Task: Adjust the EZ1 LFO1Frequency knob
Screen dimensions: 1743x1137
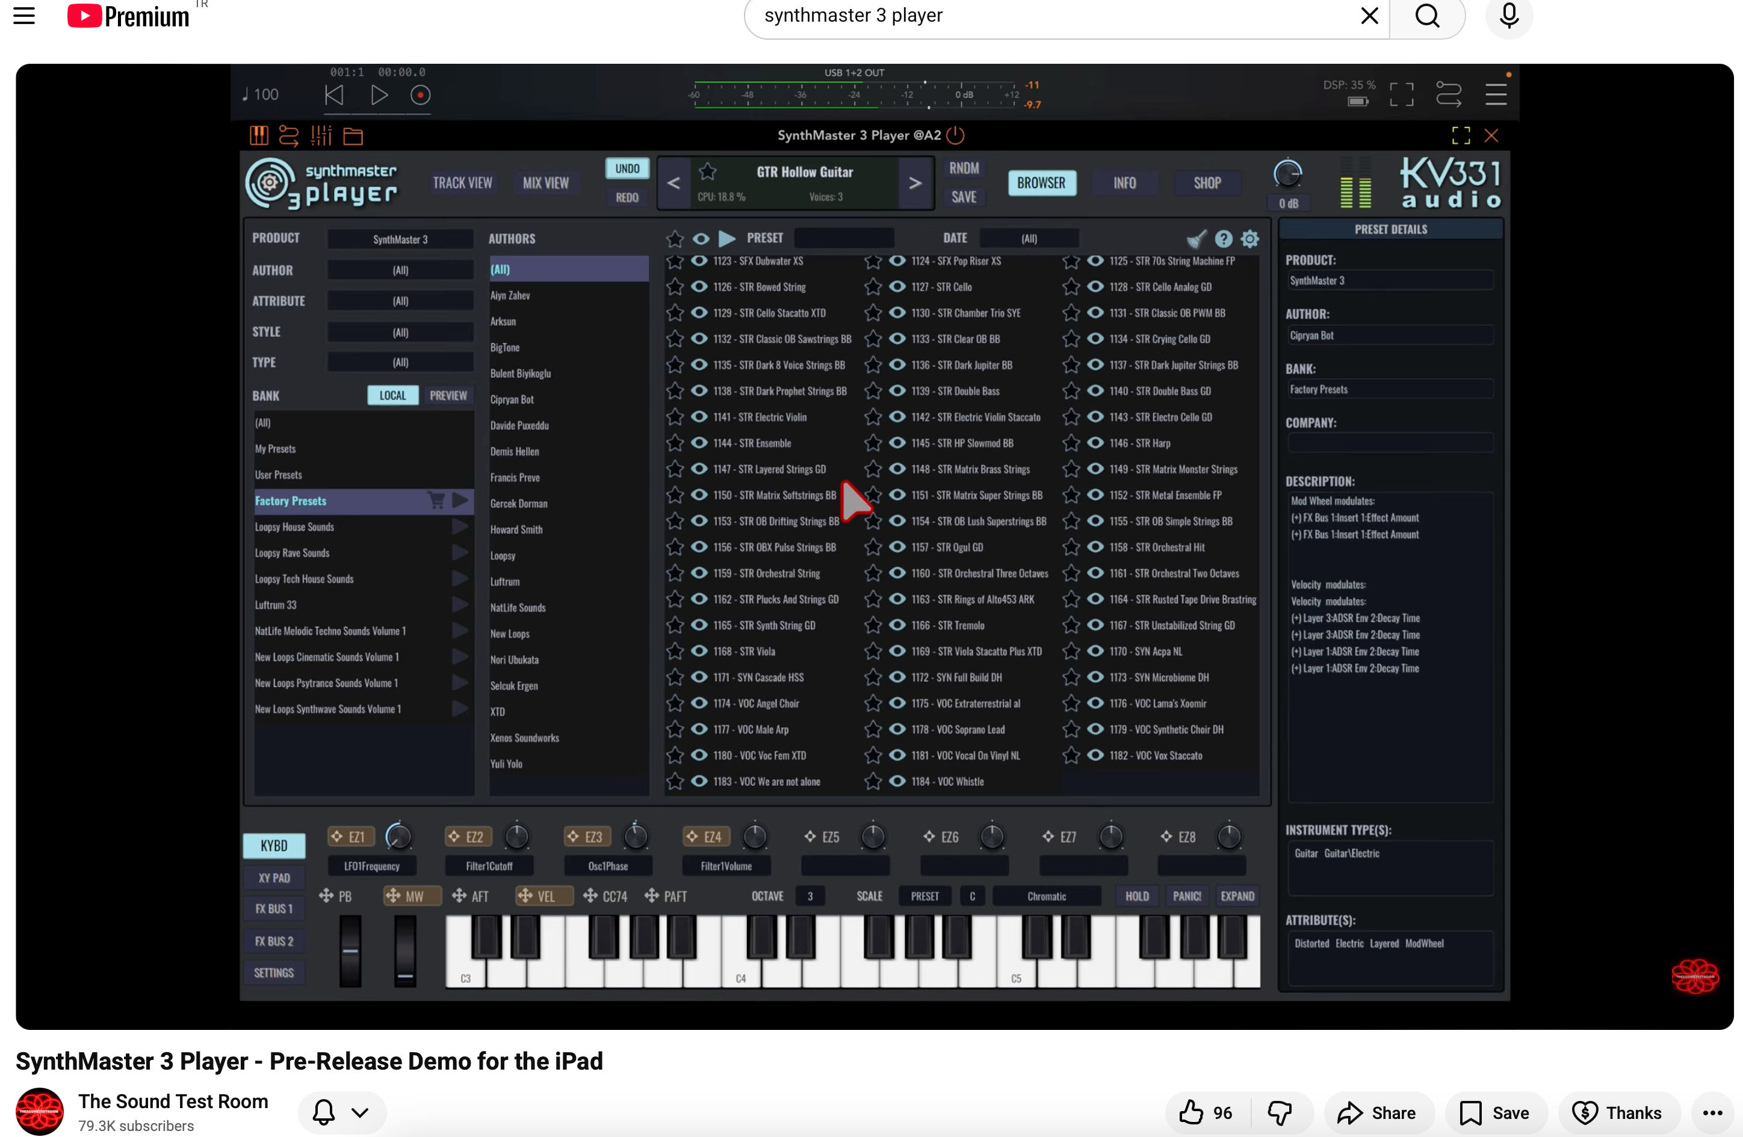Action: click(398, 836)
